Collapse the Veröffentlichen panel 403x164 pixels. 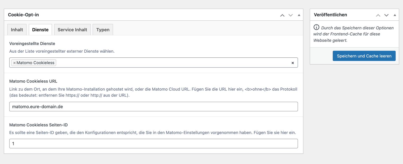395,15
